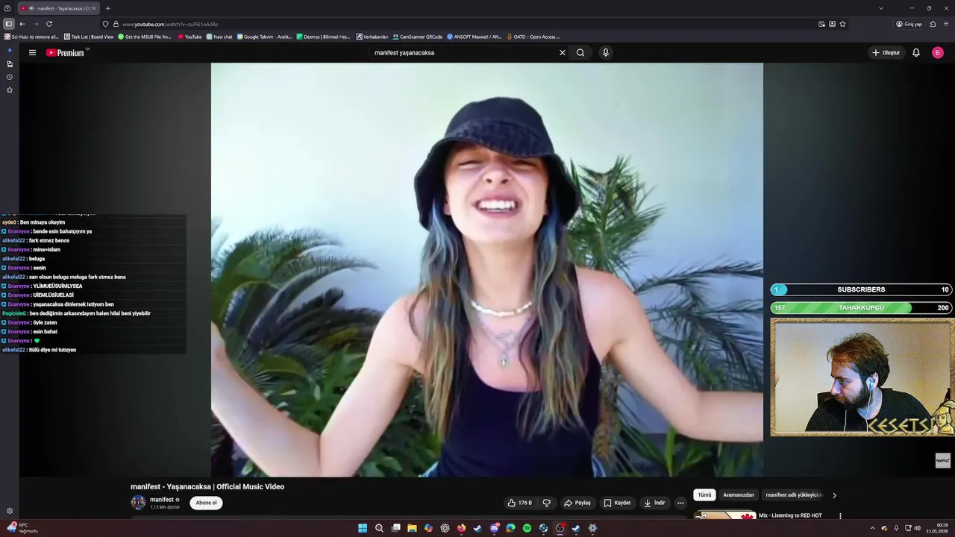Open CamScanner QRCode bookmark
Viewport: 955px width, 537px height.
pos(418,37)
